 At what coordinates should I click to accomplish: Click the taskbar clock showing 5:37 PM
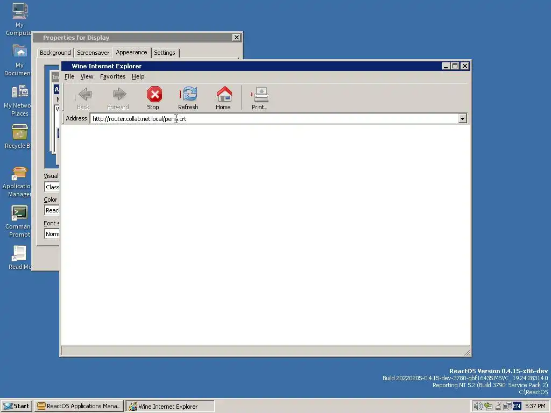535,407
